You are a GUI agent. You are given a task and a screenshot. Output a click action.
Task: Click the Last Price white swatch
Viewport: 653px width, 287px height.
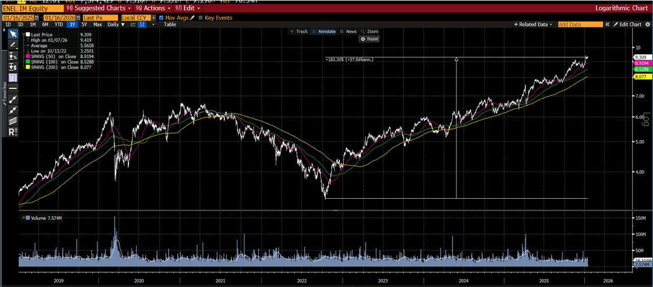pos(28,34)
